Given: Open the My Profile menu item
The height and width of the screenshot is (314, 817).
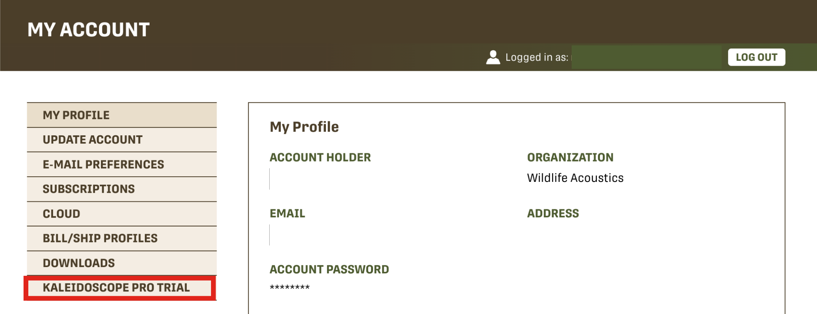Looking at the screenshot, I should [122, 115].
